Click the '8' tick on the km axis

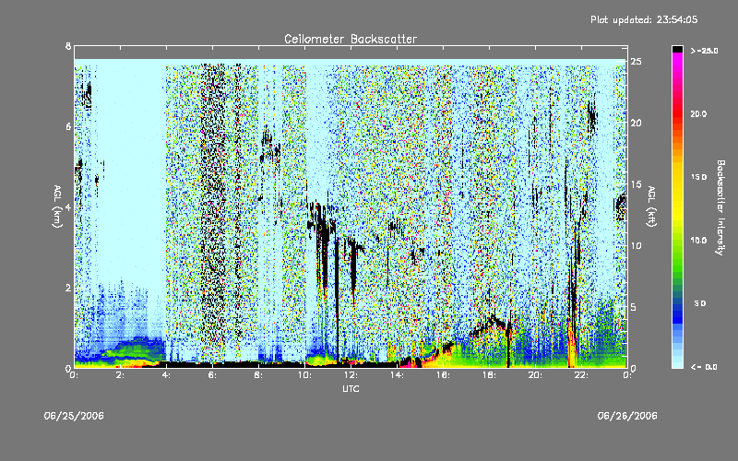pos(68,46)
